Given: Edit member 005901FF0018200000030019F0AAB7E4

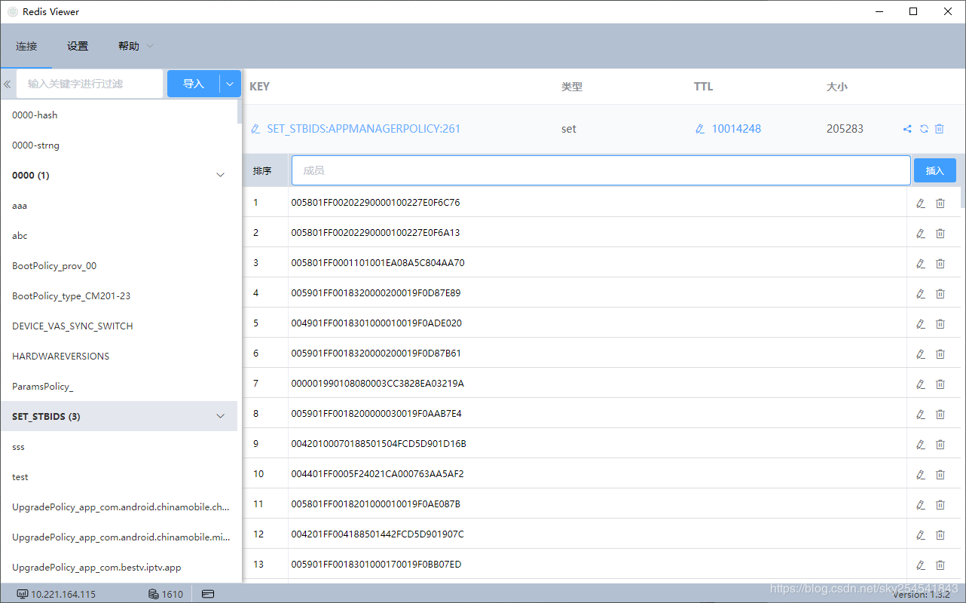Looking at the screenshot, I should (x=920, y=414).
